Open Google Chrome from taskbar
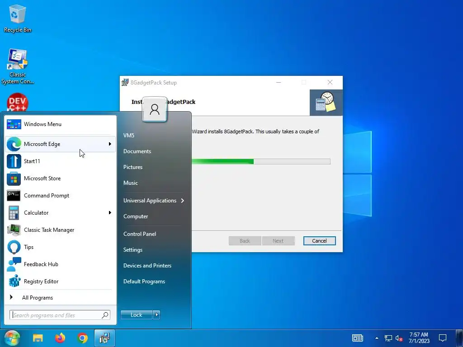463x347 pixels. click(x=82, y=338)
